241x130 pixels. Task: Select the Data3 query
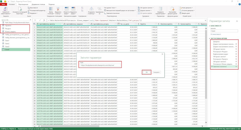click(7, 46)
